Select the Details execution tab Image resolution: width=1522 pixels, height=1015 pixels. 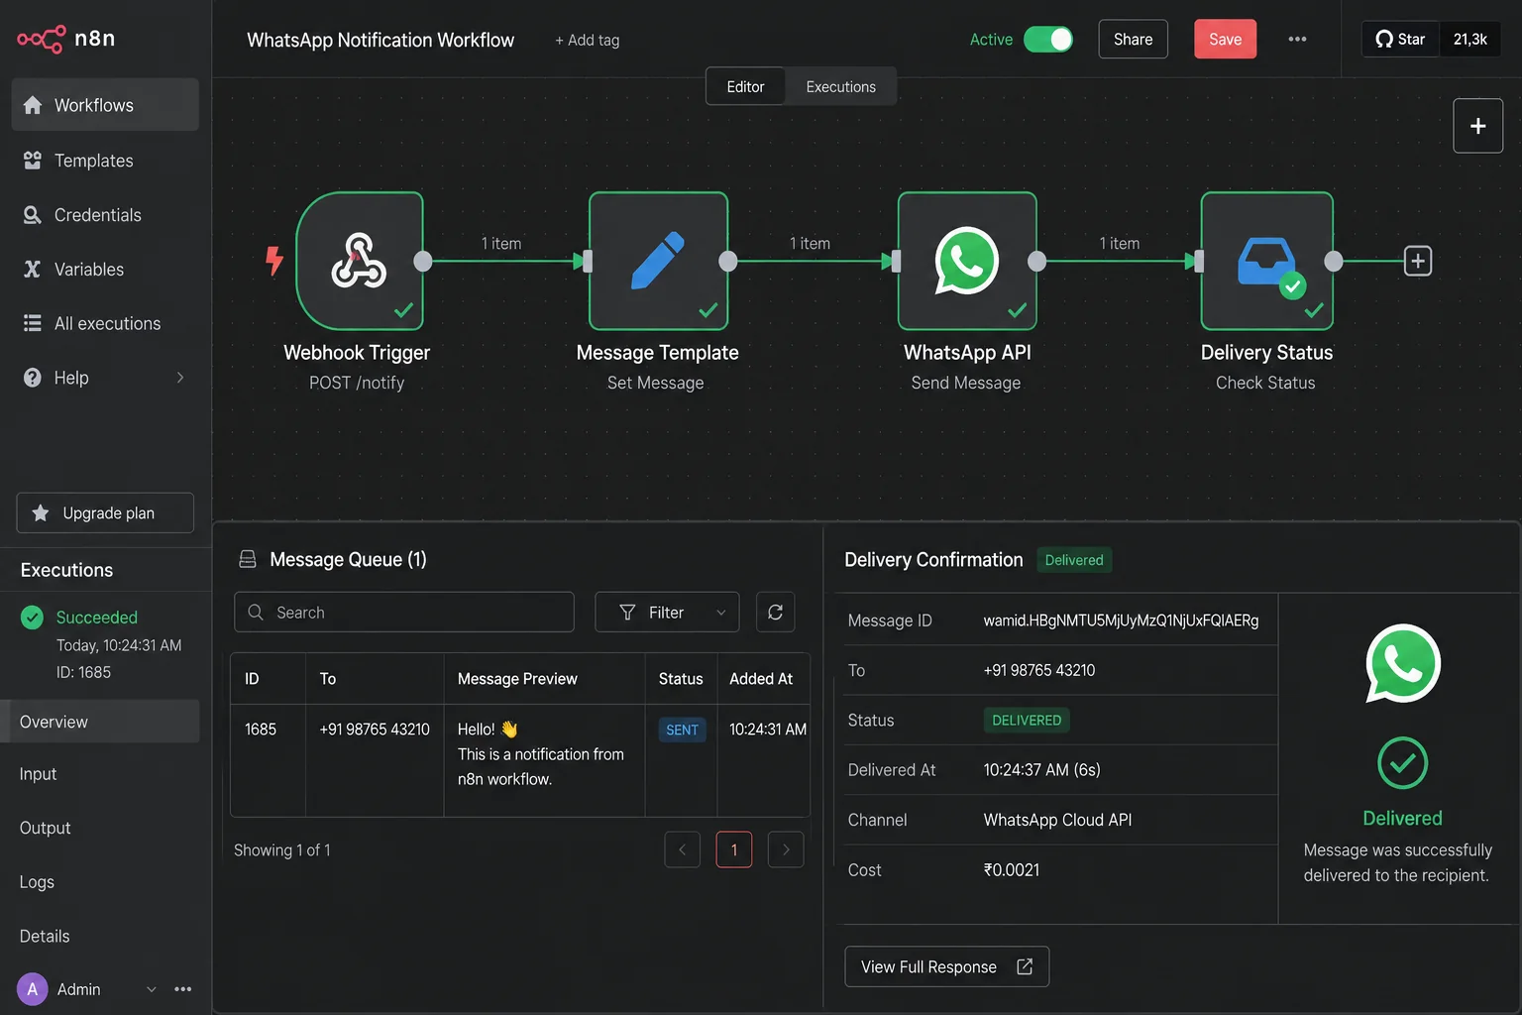tap(45, 936)
